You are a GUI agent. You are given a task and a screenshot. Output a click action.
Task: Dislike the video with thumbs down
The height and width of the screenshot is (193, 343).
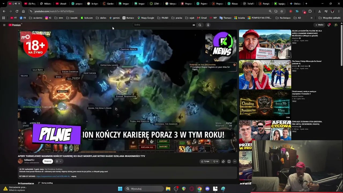pos(215,161)
